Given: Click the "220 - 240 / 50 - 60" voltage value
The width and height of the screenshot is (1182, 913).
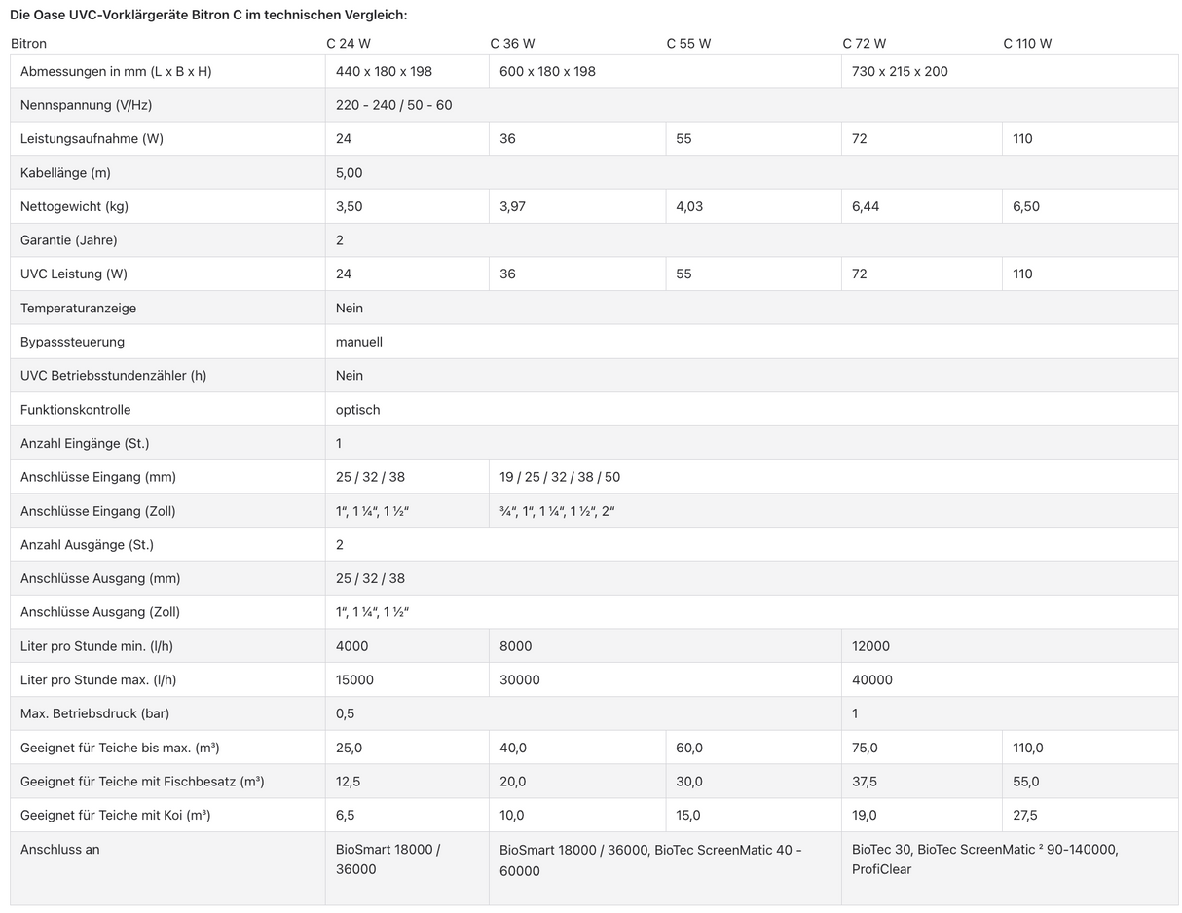Looking at the screenshot, I should (393, 105).
